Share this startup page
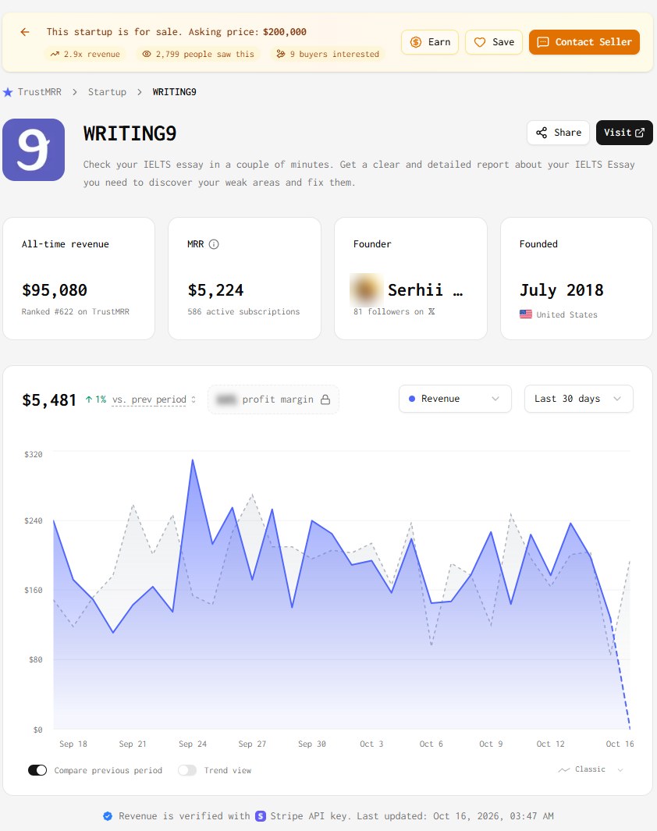The width and height of the screenshot is (657, 831). [x=558, y=133]
